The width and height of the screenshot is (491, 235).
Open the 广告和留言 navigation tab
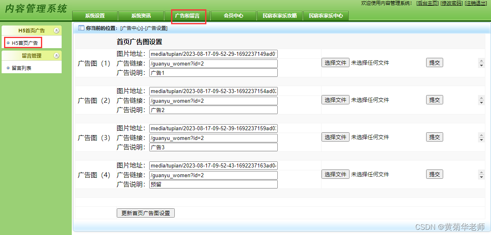pyautogui.click(x=188, y=16)
